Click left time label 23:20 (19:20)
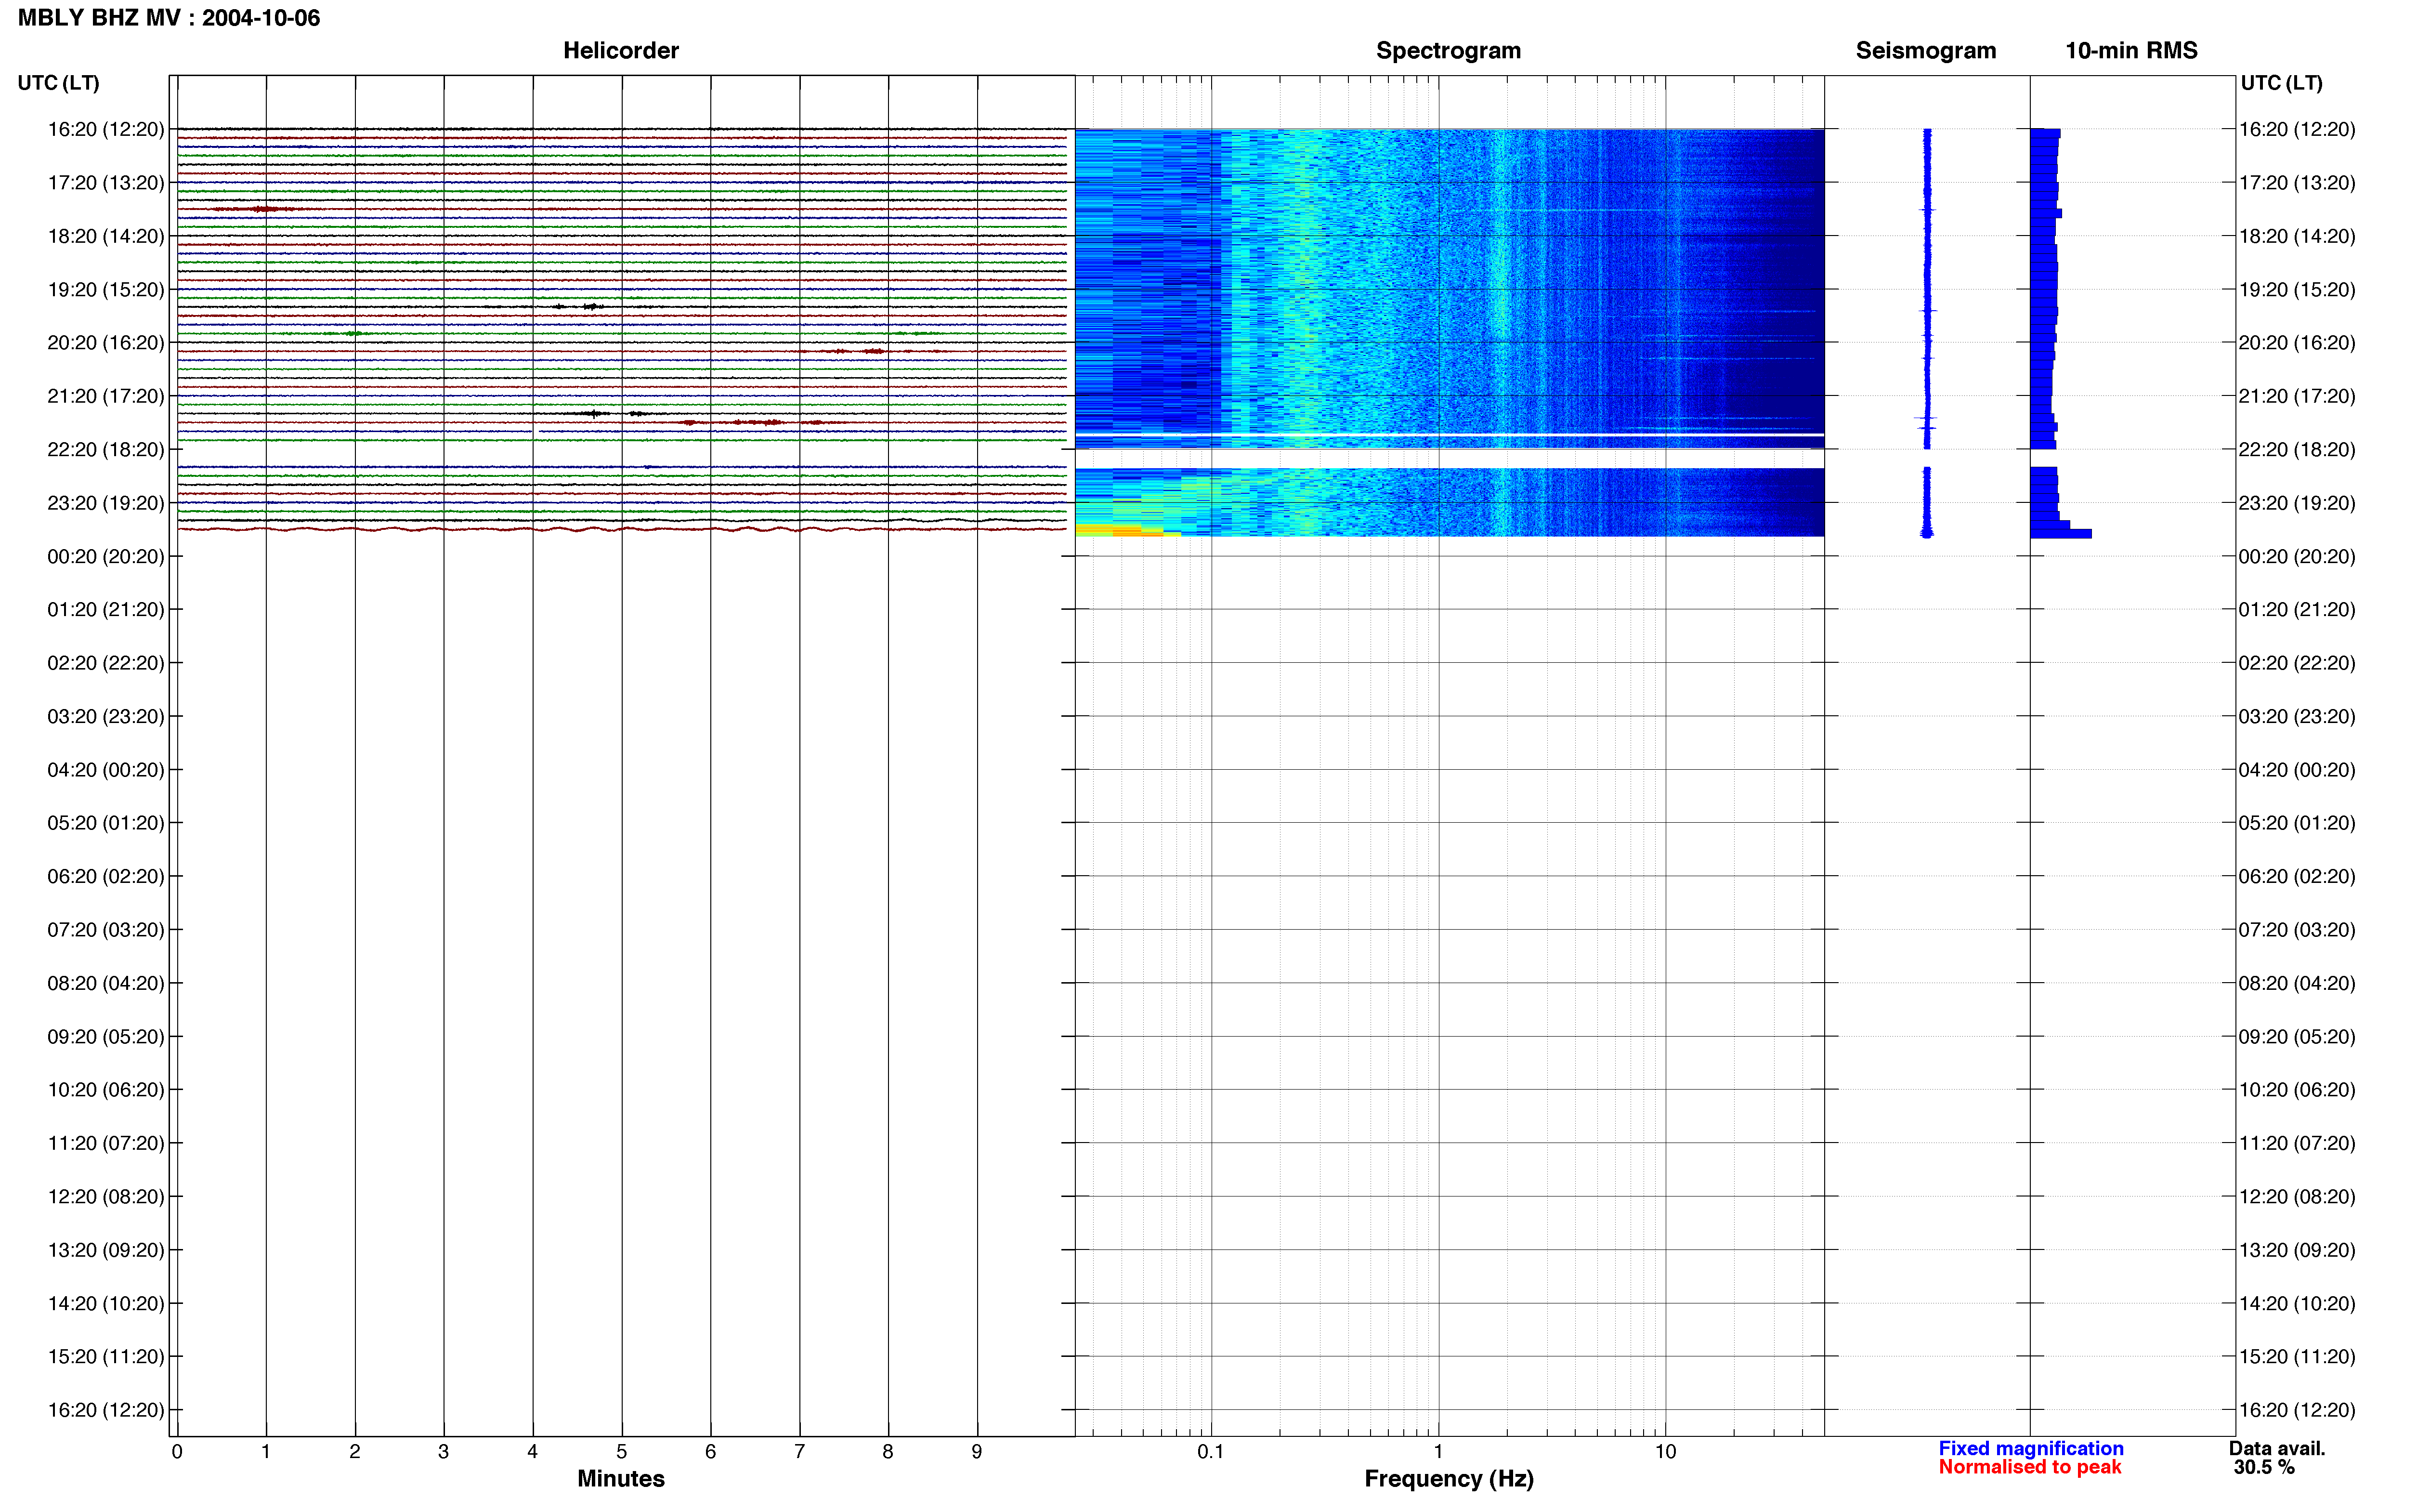2417x1512 pixels. click(x=106, y=503)
